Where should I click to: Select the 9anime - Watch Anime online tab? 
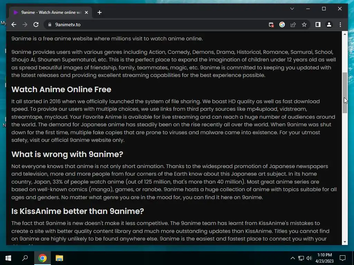tap(50, 12)
